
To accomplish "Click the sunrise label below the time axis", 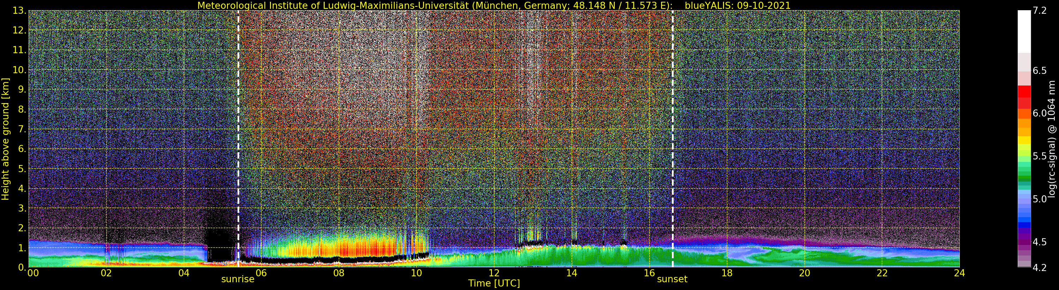I will [237, 279].
